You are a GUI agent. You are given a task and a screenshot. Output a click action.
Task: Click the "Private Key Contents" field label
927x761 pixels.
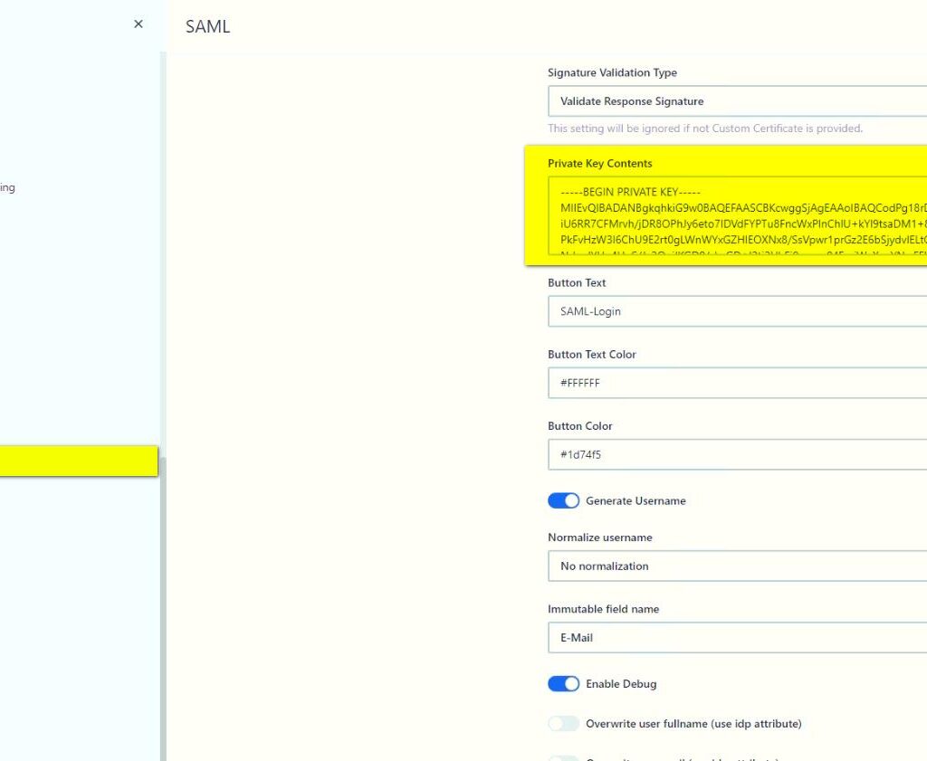(x=599, y=164)
